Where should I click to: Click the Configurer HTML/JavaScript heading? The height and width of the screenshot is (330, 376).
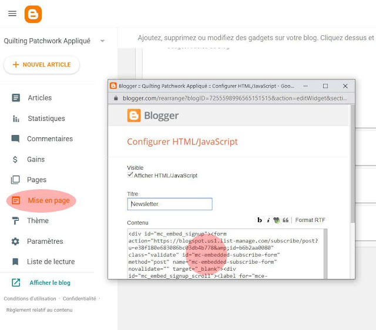[x=182, y=142]
